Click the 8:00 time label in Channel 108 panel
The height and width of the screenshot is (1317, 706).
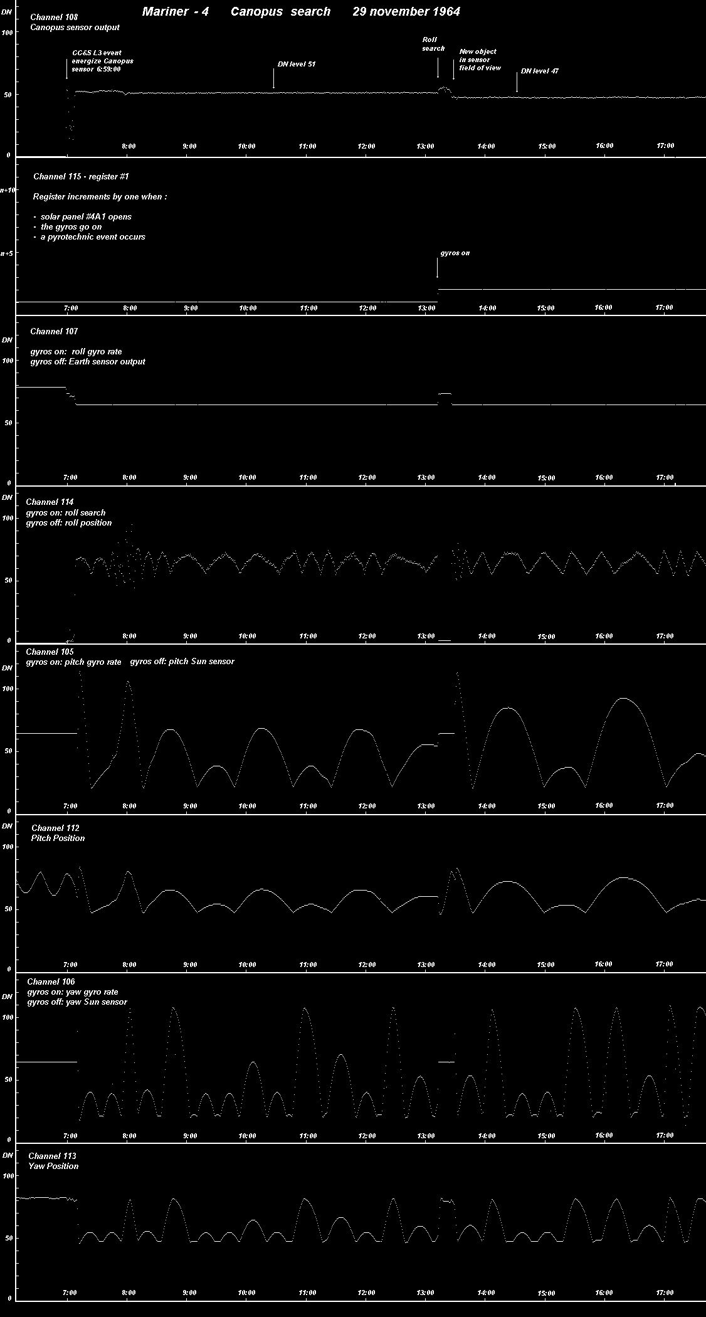[x=129, y=146]
